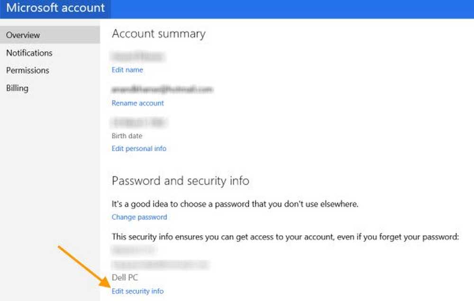The width and height of the screenshot is (474, 301).
Task: Click the Password and security info heading
Action: coord(180,181)
